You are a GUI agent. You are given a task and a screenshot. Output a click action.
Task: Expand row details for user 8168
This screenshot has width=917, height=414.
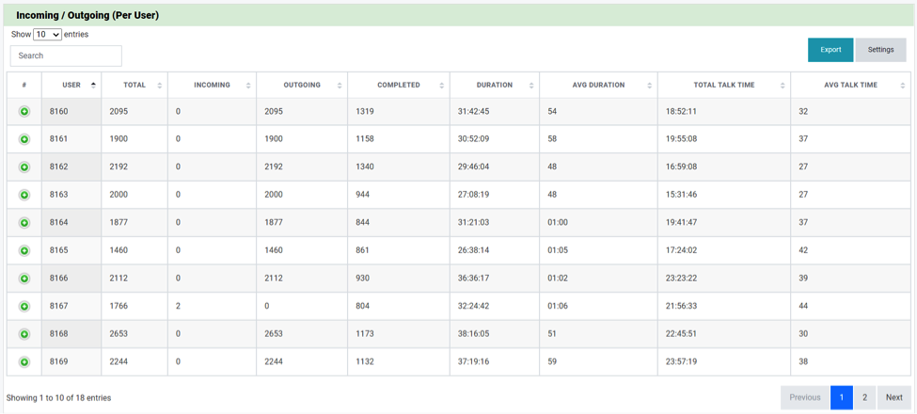[24, 334]
